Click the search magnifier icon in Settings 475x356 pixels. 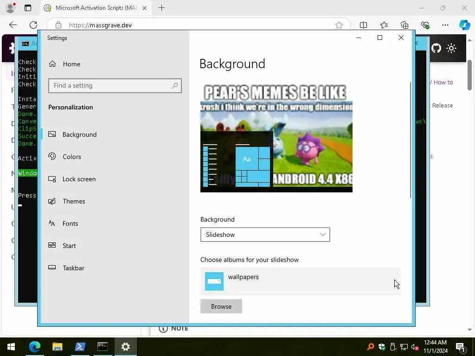point(175,86)
